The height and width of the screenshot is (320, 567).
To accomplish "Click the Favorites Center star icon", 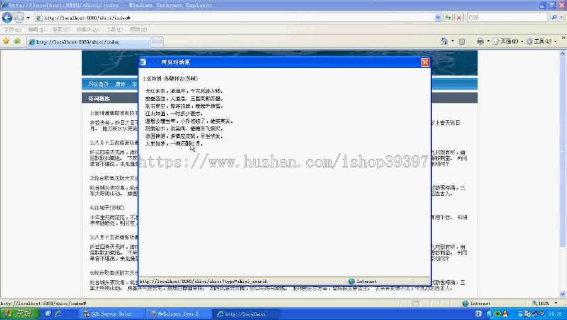I will click(x=6, y=41).
